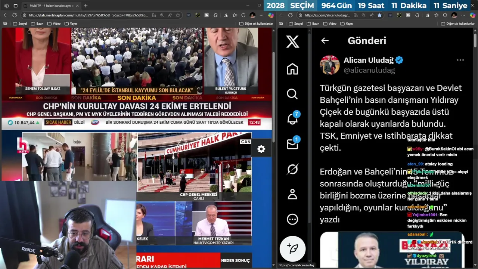Viewport: 478px width, 269px height.
Task: Open X messages envelope with 1 badge
Action: click(x=292, y=143)
